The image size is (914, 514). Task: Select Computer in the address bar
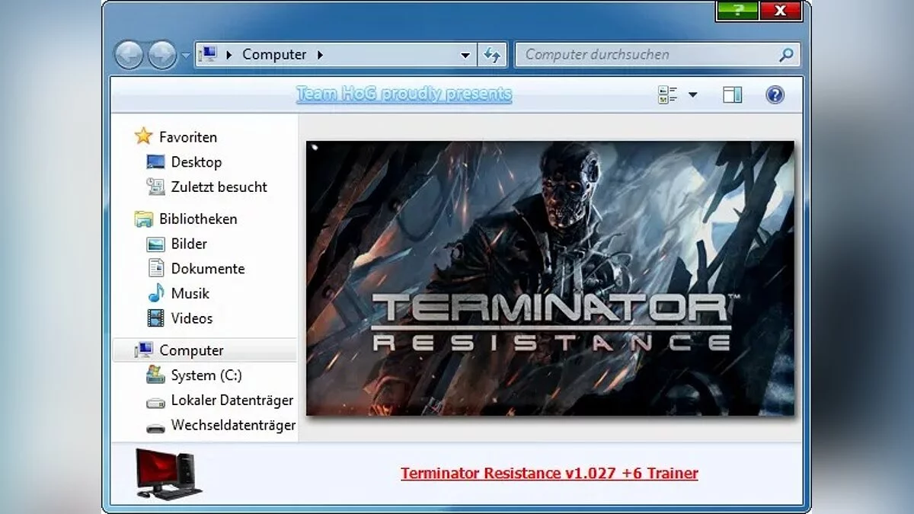[x=274, y=54]
